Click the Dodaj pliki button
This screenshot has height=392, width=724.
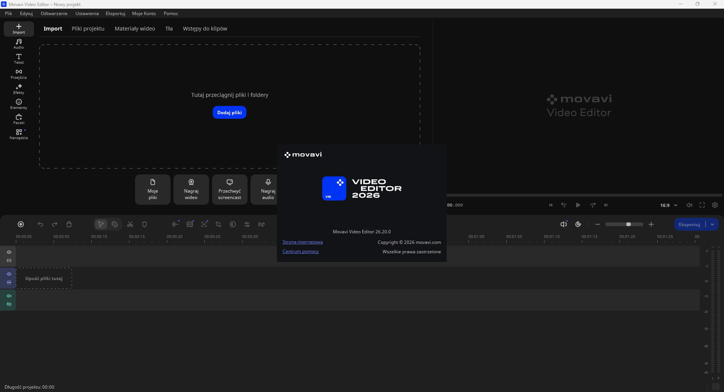coord(229,112)
